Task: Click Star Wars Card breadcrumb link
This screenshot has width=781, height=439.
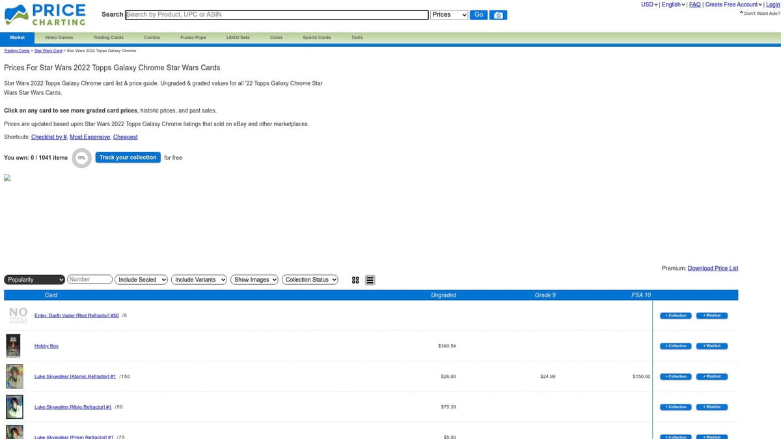Action: coord(48,51)
